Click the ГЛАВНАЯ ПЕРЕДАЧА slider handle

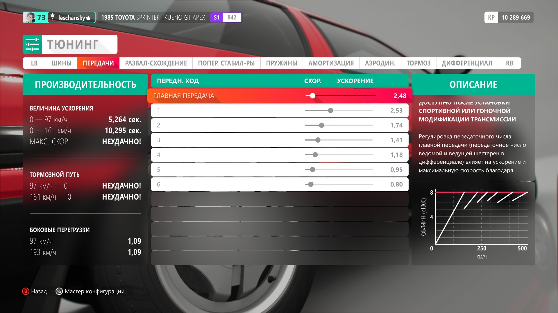[312, 96]
